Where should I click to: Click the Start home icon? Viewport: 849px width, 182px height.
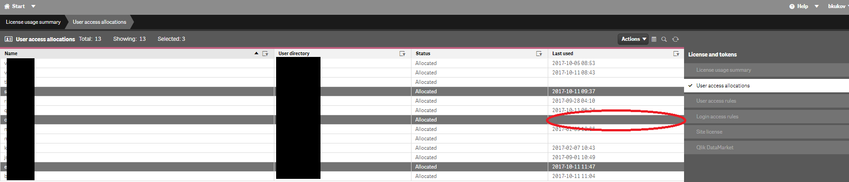(x=7, y=6)
